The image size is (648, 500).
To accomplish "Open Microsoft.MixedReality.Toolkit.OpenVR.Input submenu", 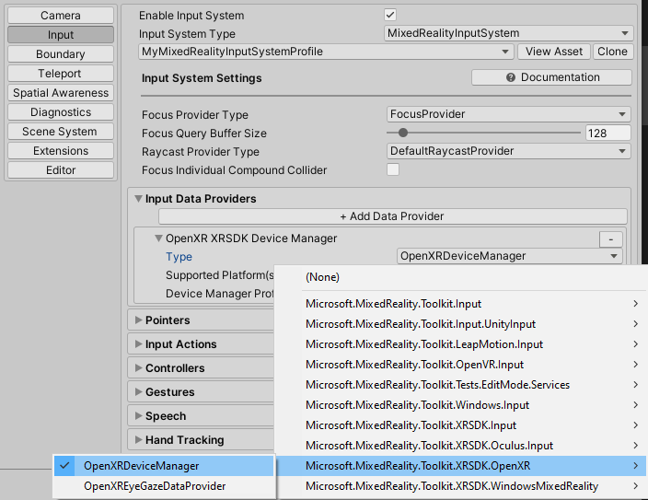I will coord(461,365).
